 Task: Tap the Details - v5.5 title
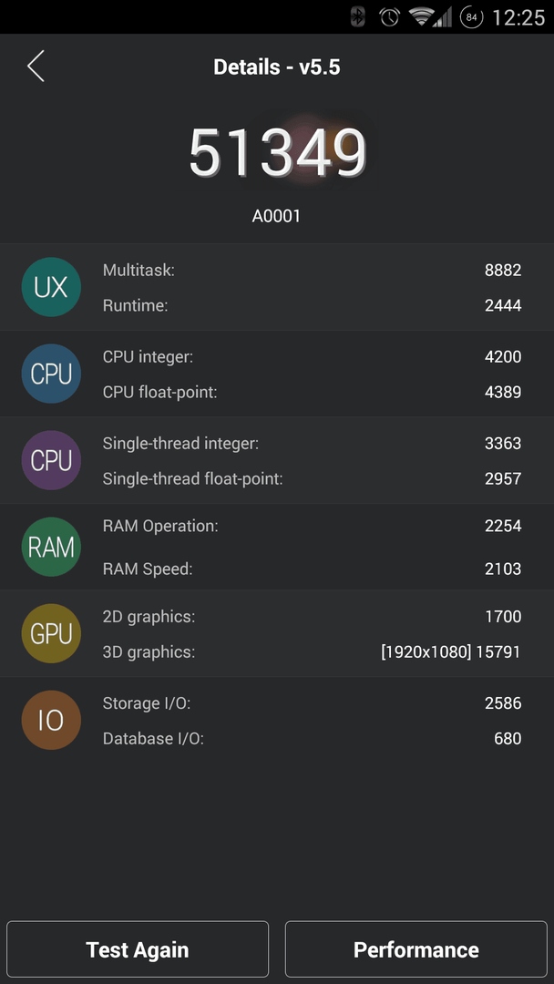[277, 67]
